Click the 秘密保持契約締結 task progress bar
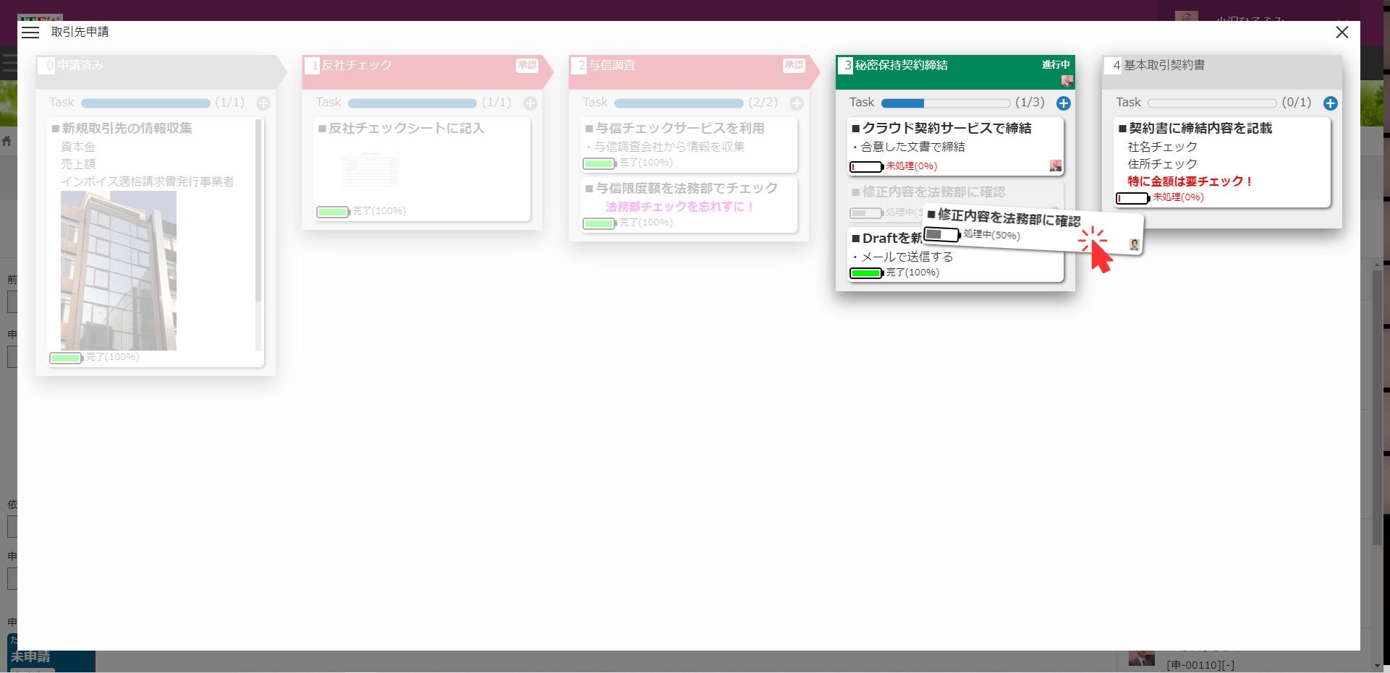This screenshot has width=1390, height=673. tap(946, 103)
